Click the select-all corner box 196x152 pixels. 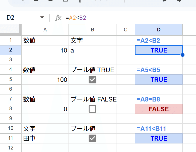coord(11,30)
